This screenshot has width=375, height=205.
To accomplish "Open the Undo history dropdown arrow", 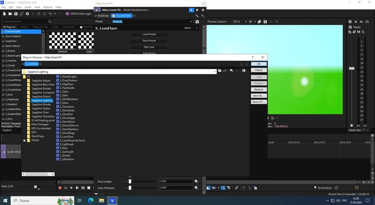I will (x=54, y=14).
